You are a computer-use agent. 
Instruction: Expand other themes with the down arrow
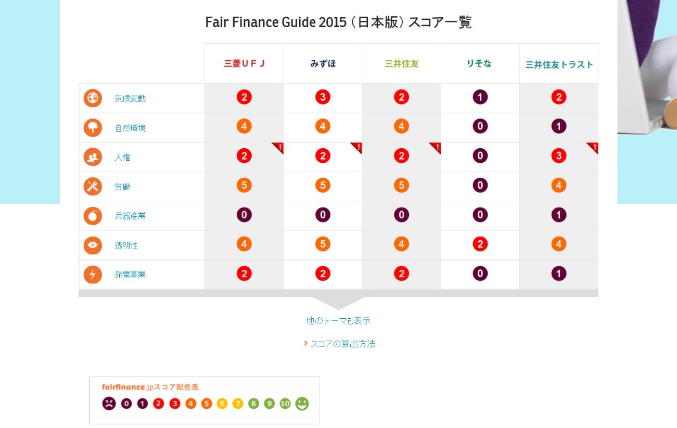pyautogui.click(x=338, y=302)
